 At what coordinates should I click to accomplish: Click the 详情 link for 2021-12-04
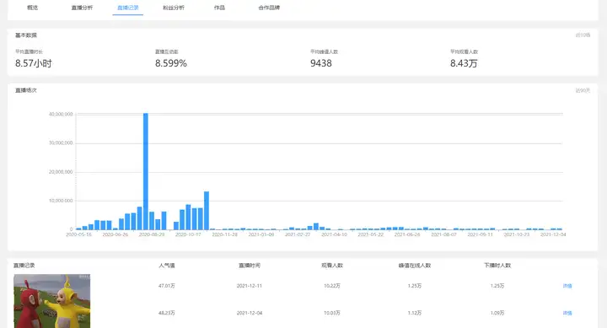(x=567, y=313)
